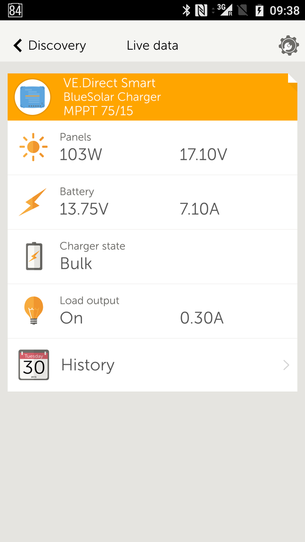
Task: Tap the 13.75V battery voltage reading
Action: 84,209
